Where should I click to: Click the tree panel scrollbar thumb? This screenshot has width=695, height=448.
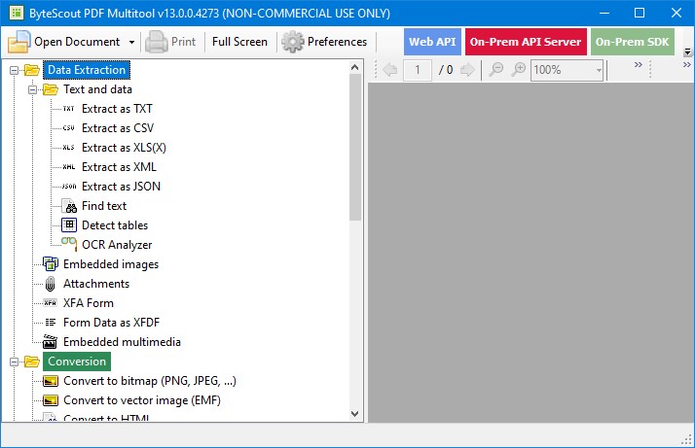(x=354, y=147)
